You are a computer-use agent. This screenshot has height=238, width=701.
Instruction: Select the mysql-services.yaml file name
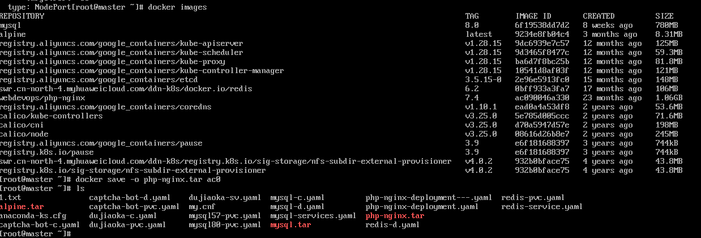[x=313, y=216]
